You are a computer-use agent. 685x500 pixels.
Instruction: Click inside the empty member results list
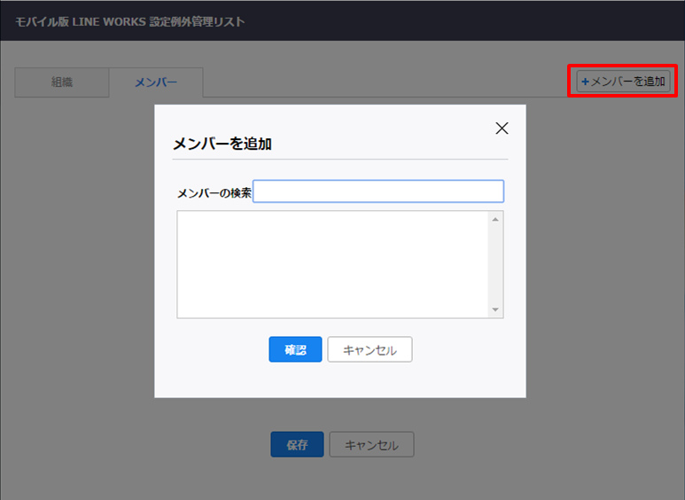click(332, 264)
